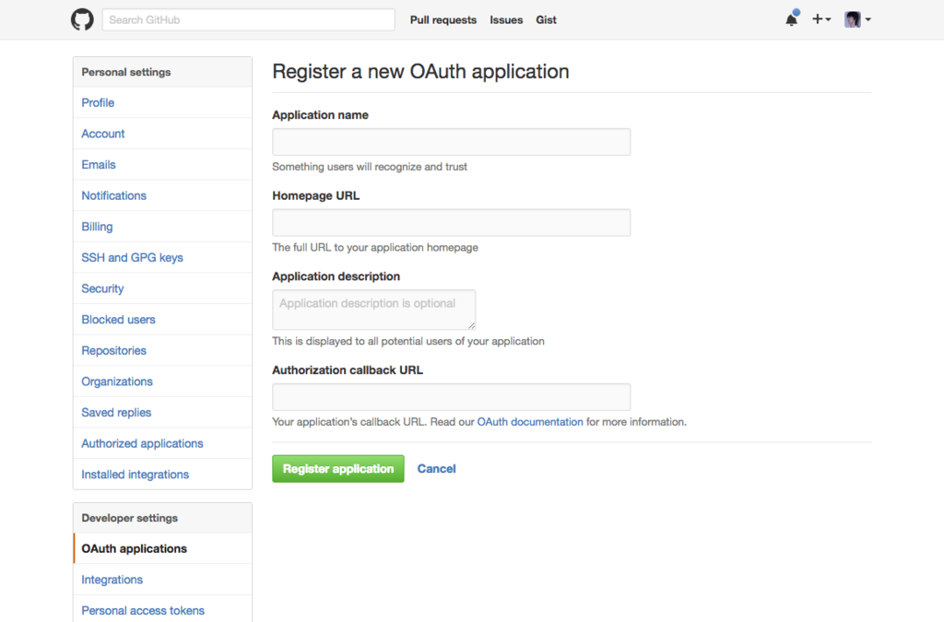Screen dimensions: 944x622
Task: Expand the plus menu caret
Action: click(x=827, y=20)
